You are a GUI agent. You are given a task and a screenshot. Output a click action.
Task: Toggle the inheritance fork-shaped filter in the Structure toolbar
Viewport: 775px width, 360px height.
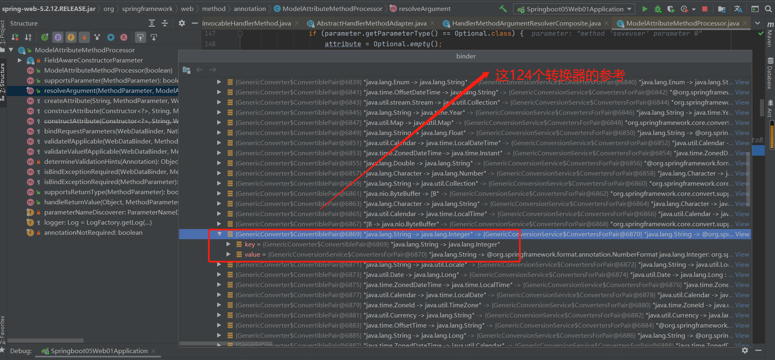(97, 37)
